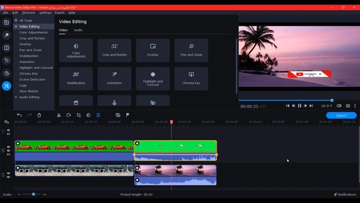Click the volume speaker icon under preview
The height and width of the screenshot is (203, 360).
339,105
